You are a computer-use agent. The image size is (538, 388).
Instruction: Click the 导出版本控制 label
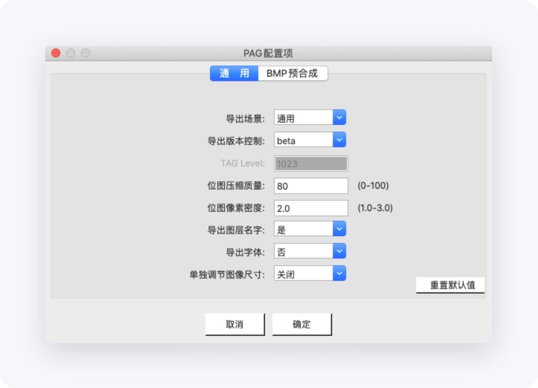click(x=236, y=141)
